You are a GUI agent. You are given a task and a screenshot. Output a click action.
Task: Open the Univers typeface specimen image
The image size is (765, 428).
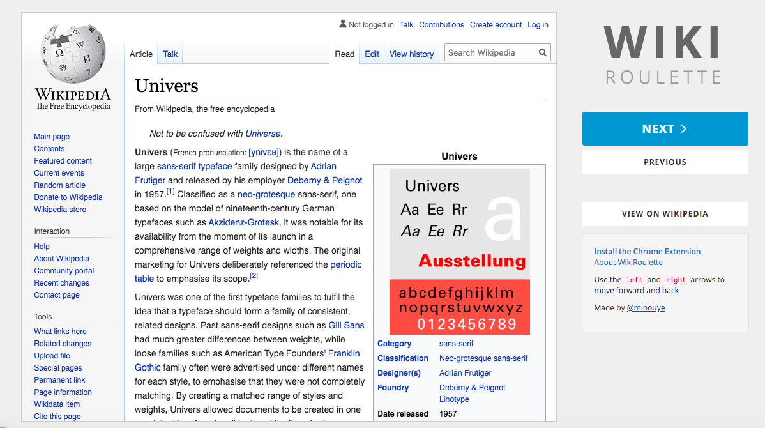click(459, 251)
